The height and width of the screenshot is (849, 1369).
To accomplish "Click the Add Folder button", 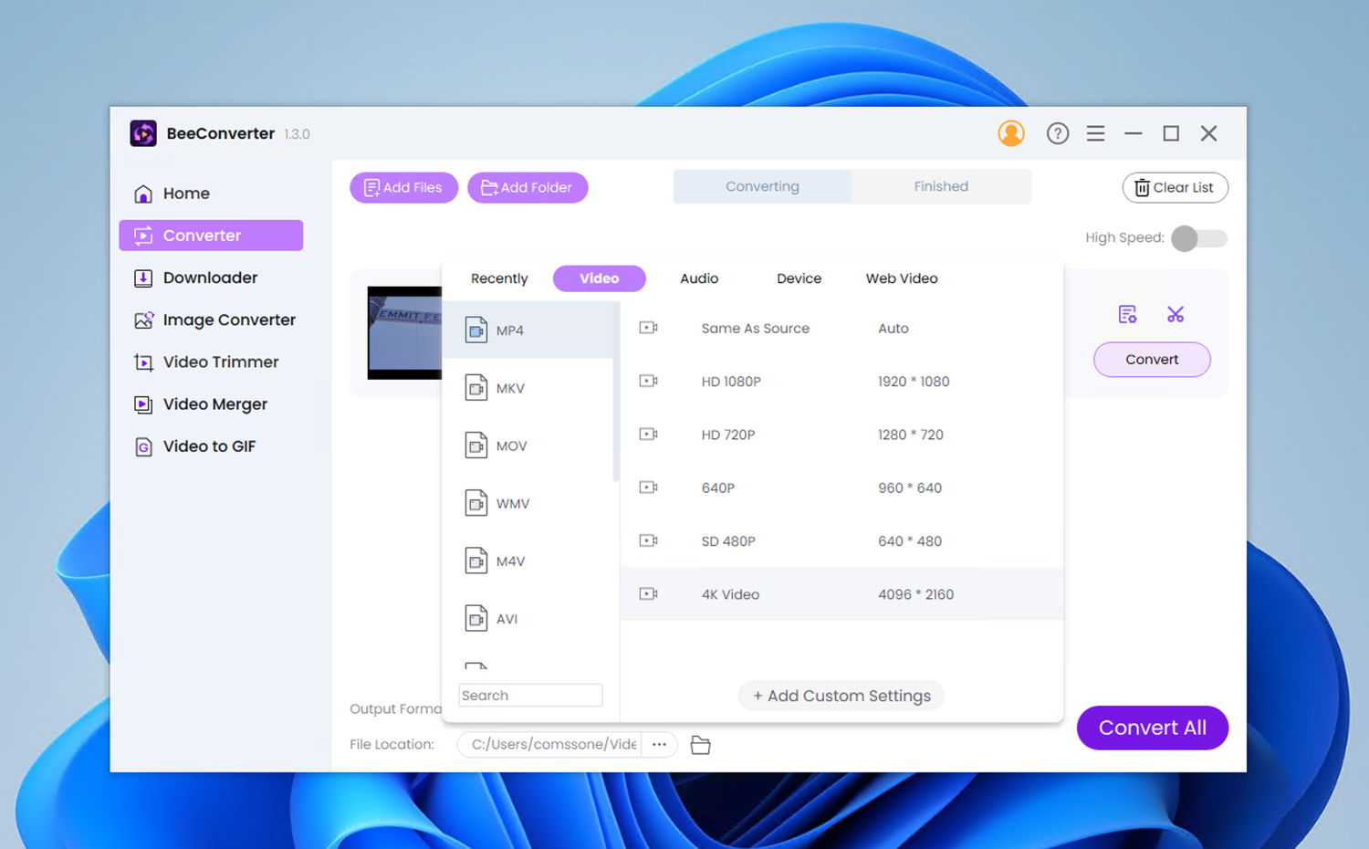I will pos(528,187).
